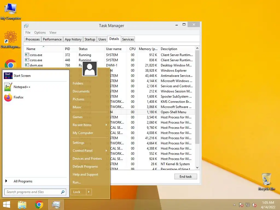The height and width of the screenshot is (210, 280).
Task: Select the Antimalware Service process row
Action: [x=153, y=76]
